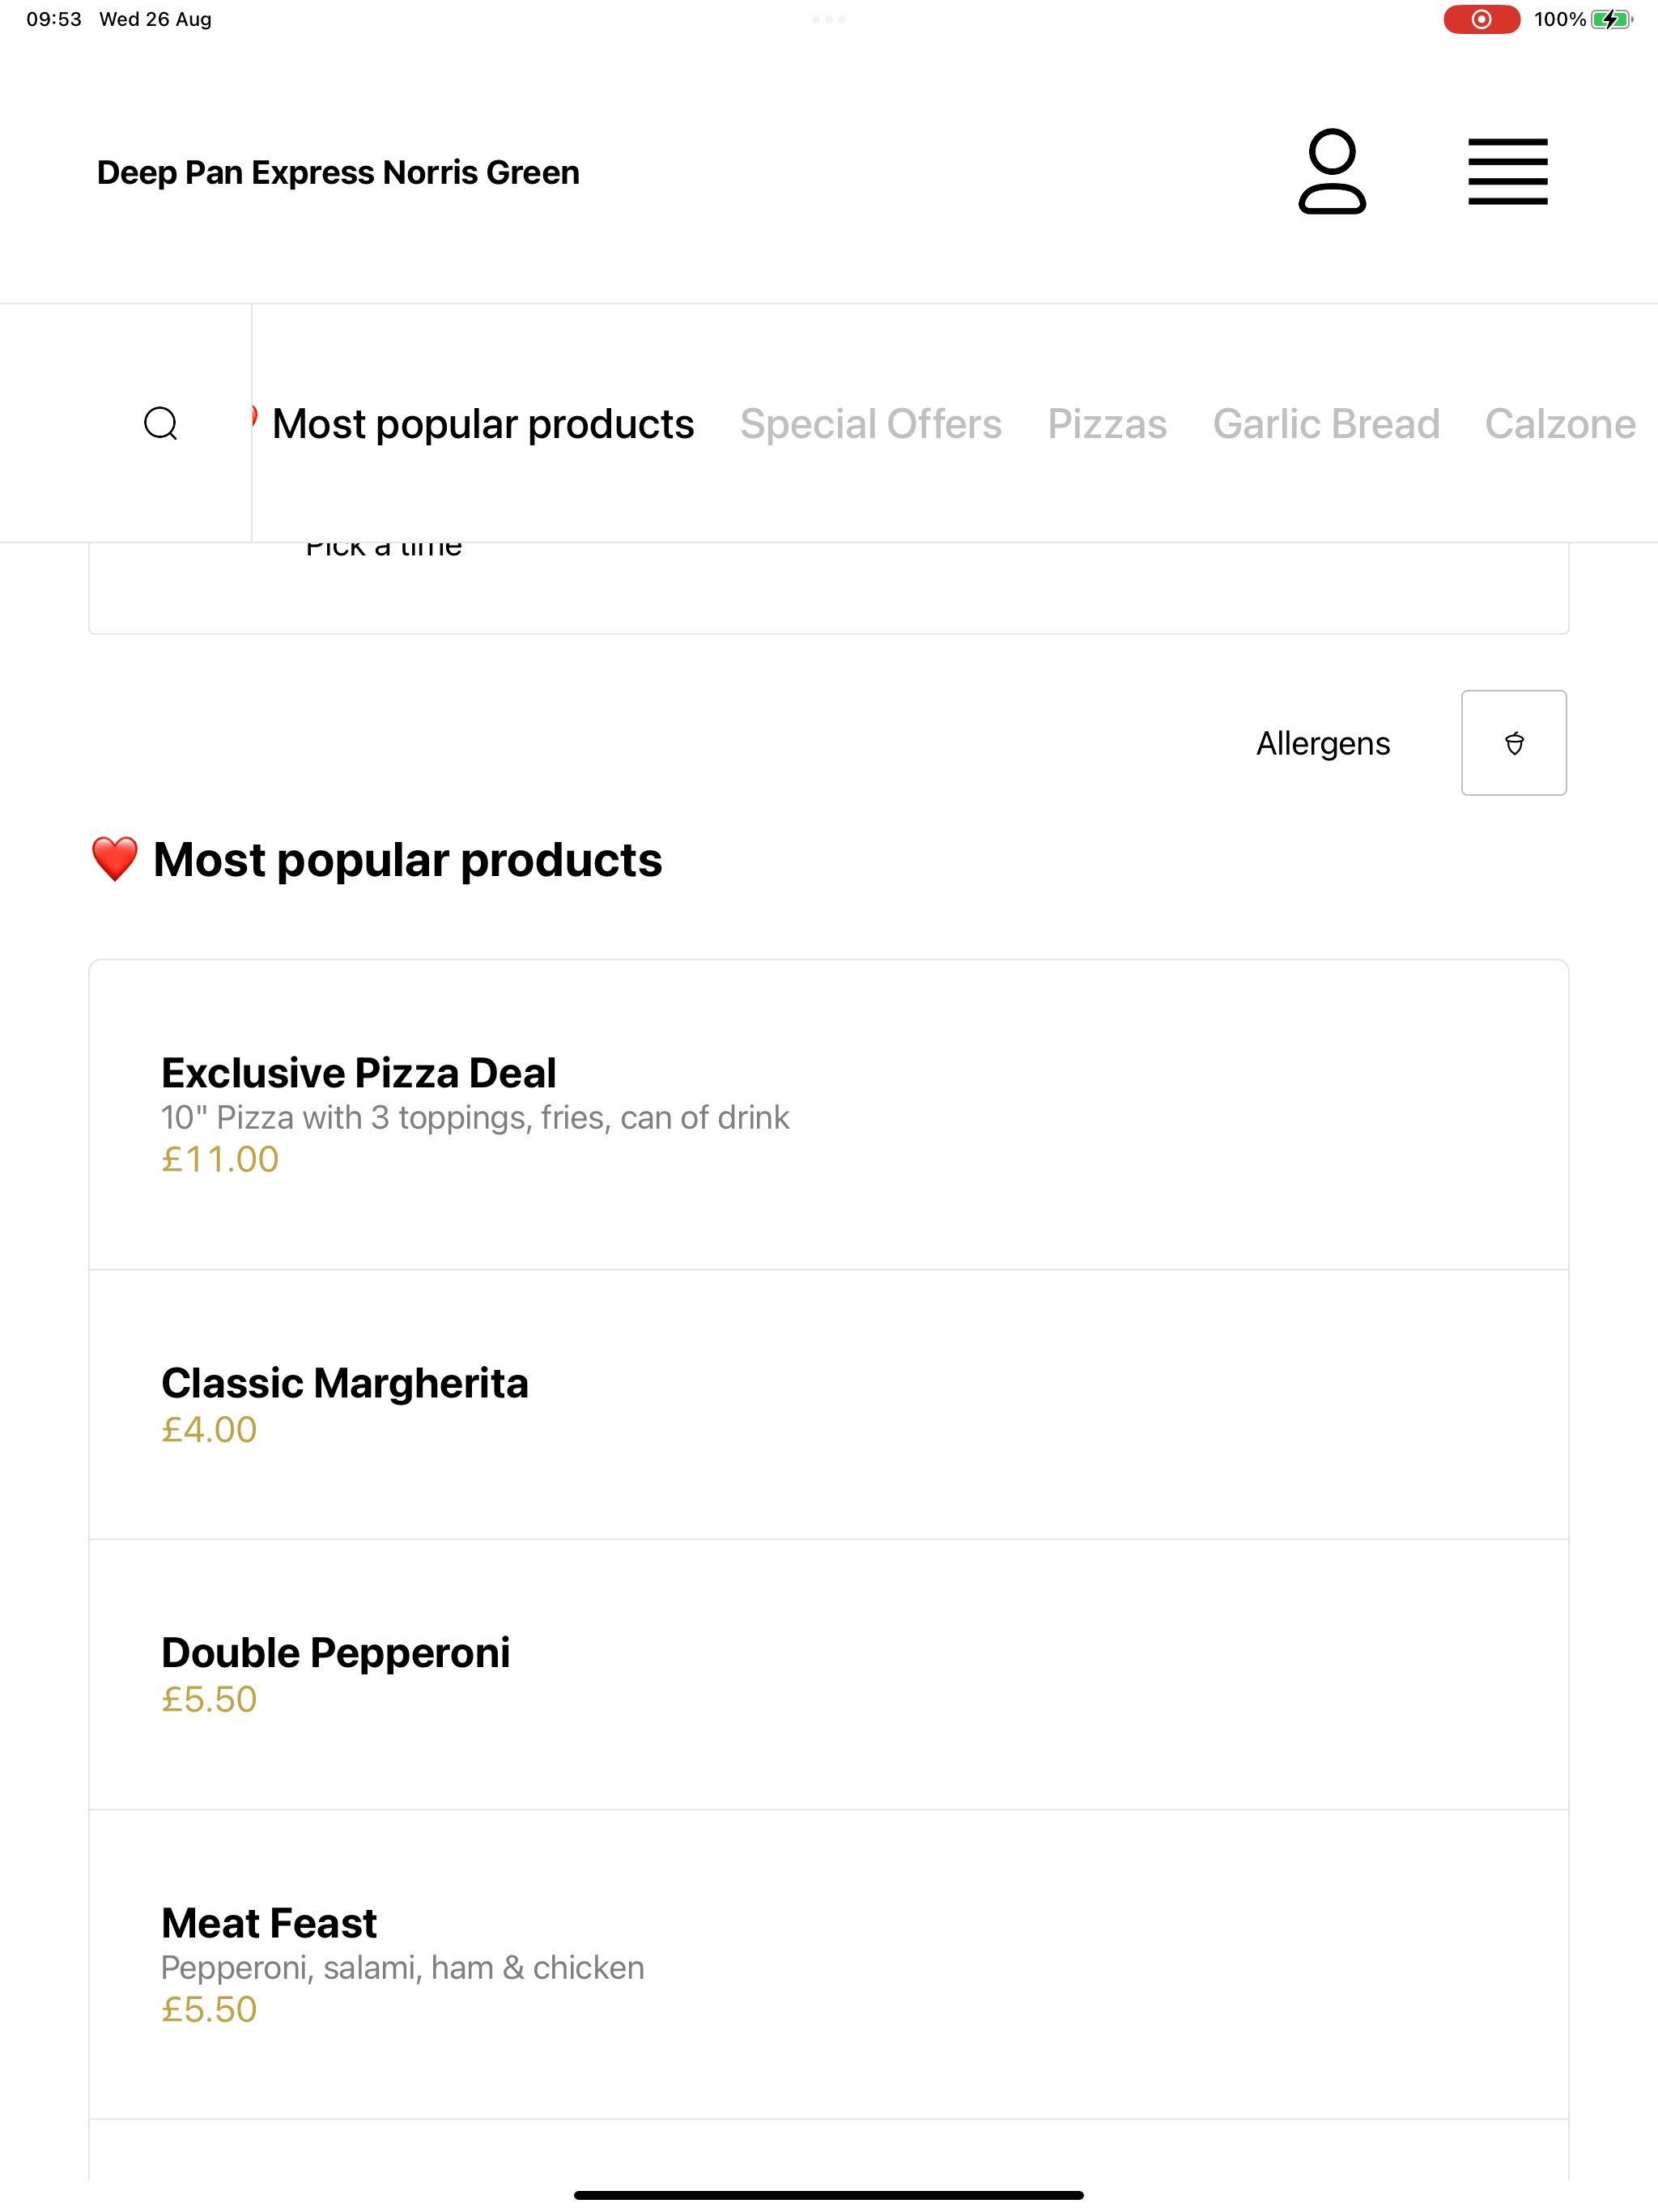The width and height of the screenshot is (1658, 2212).
Task: Tap the red screen recording indicator
Action: tap(1481, 19)
